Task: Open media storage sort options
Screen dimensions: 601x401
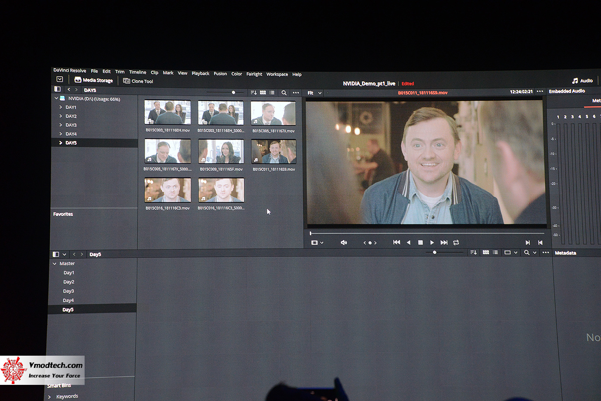Action: [253, 92]
